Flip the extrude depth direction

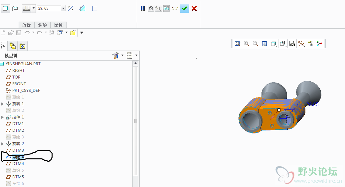[x=71, y=8]
